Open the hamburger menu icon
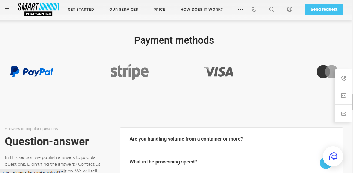Viewport: 353px width, 173px height. (x=7, y=9)
